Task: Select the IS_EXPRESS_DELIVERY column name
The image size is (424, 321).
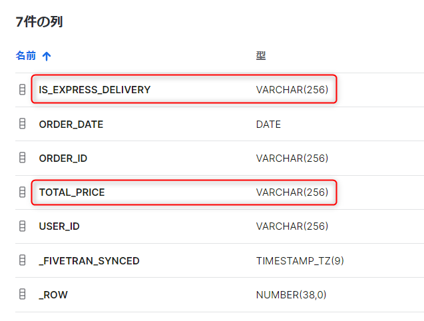Action: click(x=95, y=90)
